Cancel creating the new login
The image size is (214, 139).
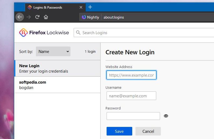click(x=148, y=131)
